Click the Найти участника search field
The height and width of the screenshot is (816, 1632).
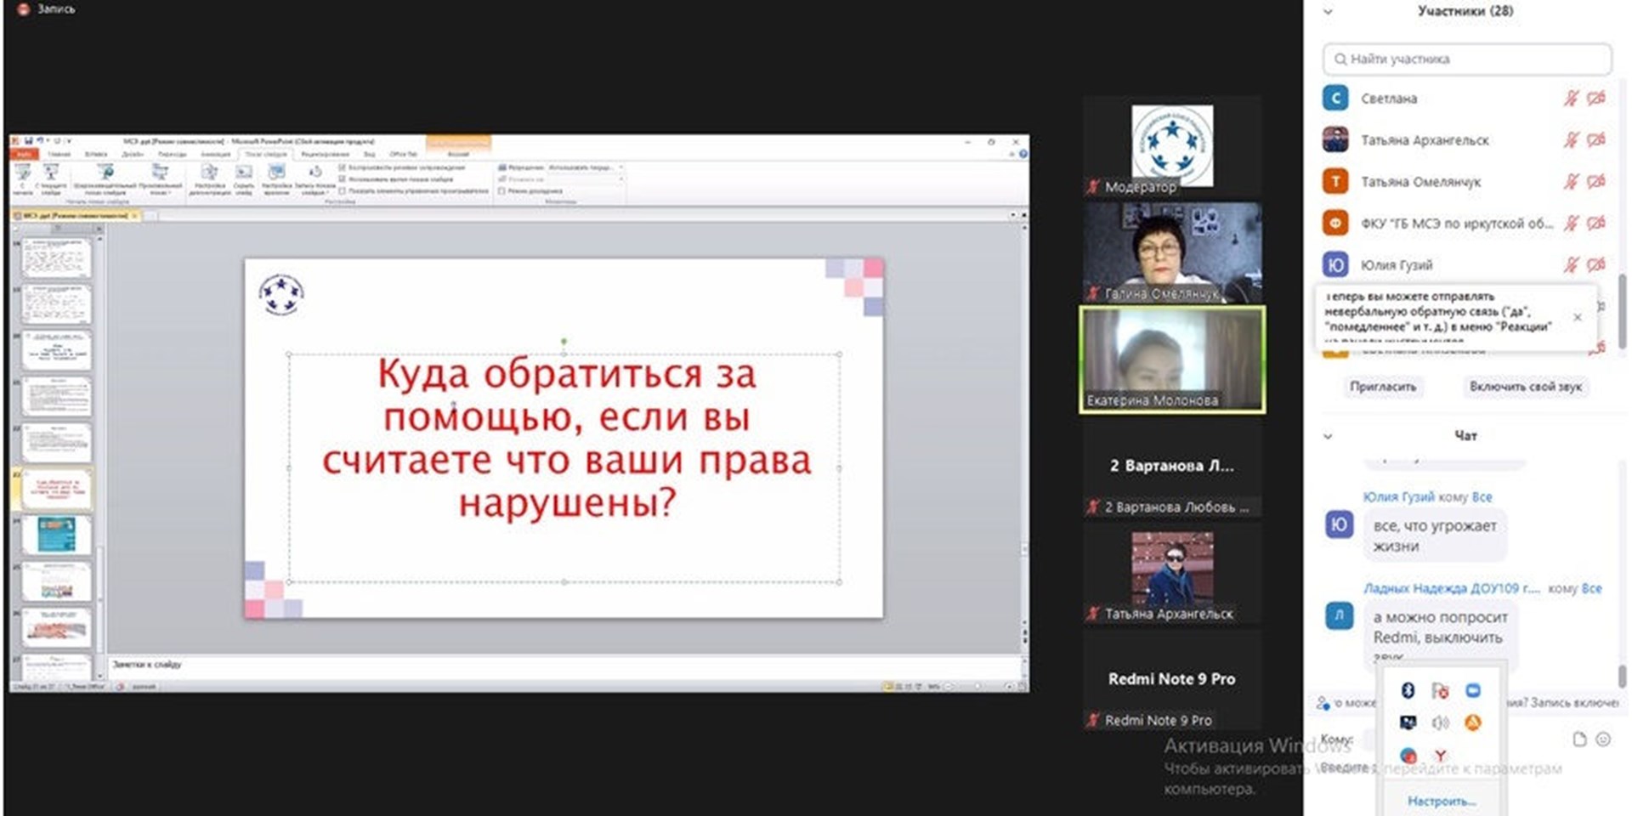click(x=1467, y=59)
